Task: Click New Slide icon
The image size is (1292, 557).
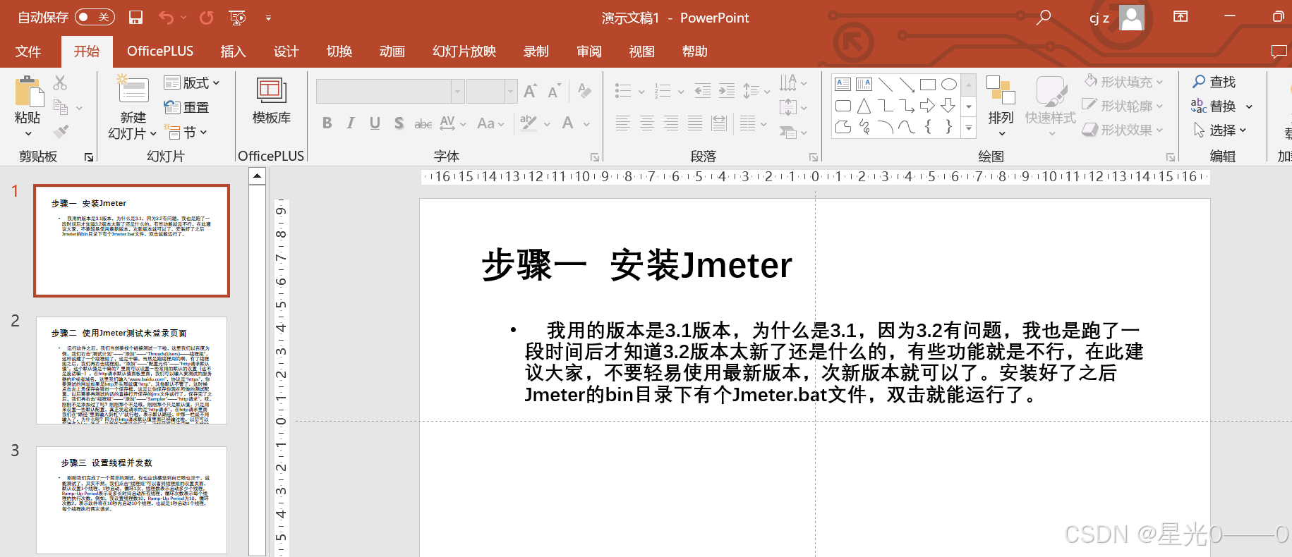Action: 133,90
